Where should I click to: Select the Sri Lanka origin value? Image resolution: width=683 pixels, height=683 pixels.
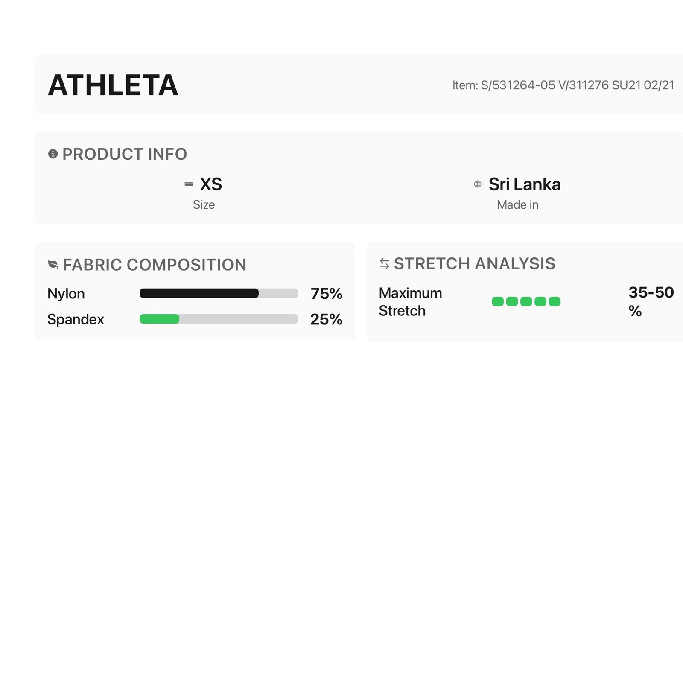click(x=525, y=184)
